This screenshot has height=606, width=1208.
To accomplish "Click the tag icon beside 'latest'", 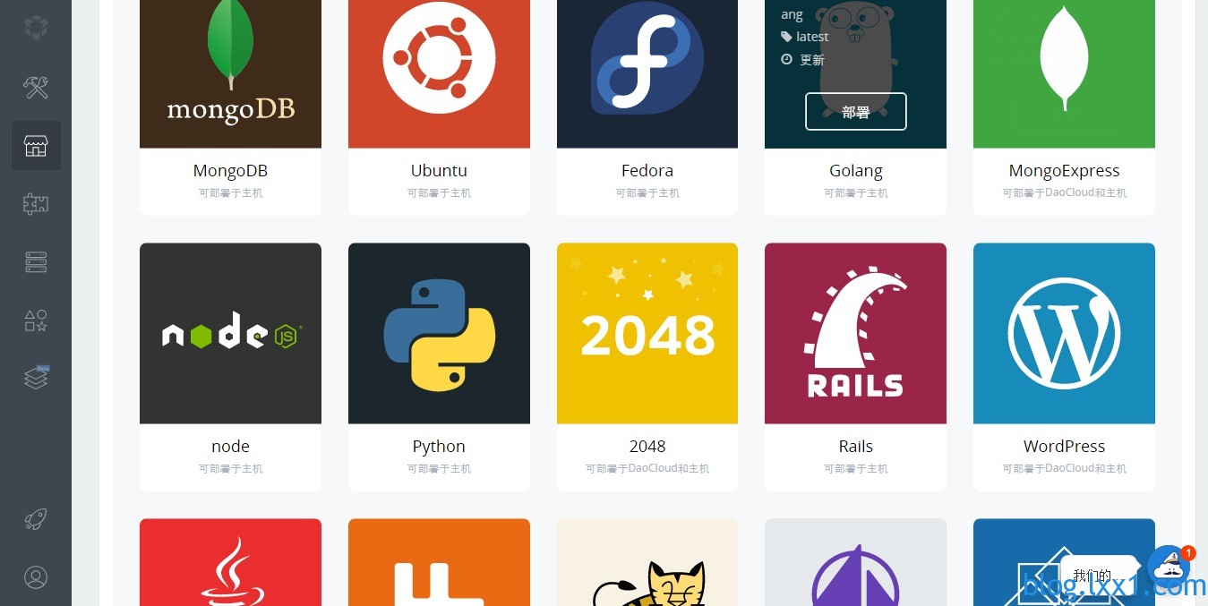I will [786, 37].
